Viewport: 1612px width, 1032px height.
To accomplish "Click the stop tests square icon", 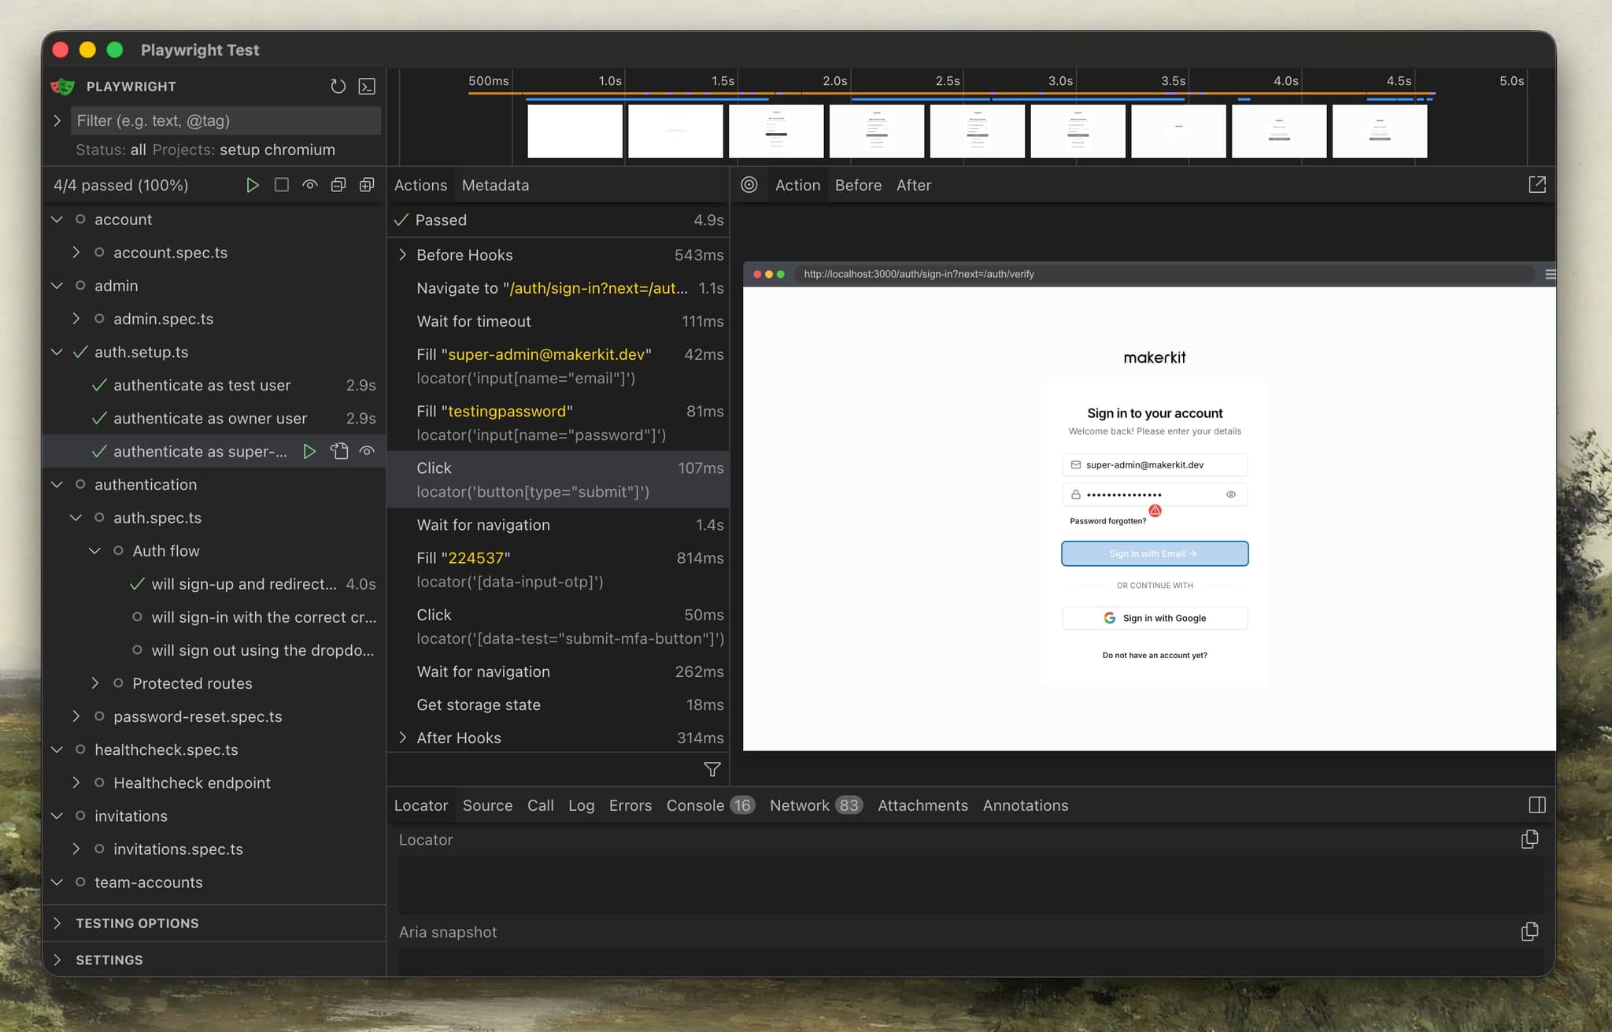I will (x=281, y=185).
